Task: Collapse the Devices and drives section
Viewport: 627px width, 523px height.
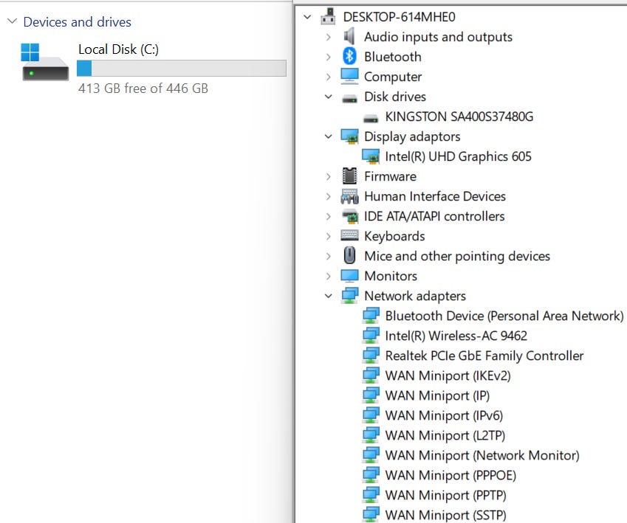Action: click(x=12, y=22)
